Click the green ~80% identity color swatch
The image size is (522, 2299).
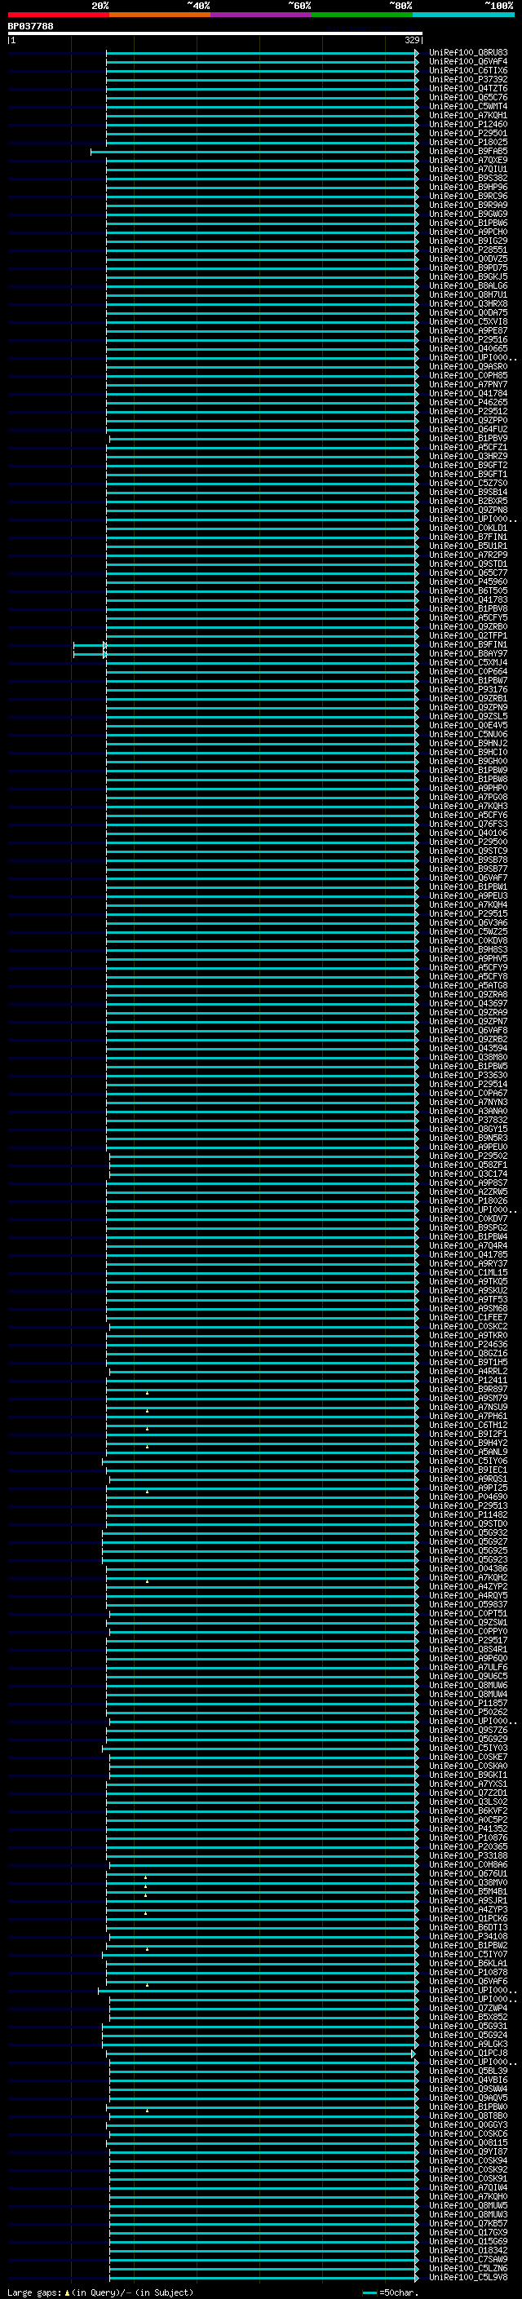362,15
